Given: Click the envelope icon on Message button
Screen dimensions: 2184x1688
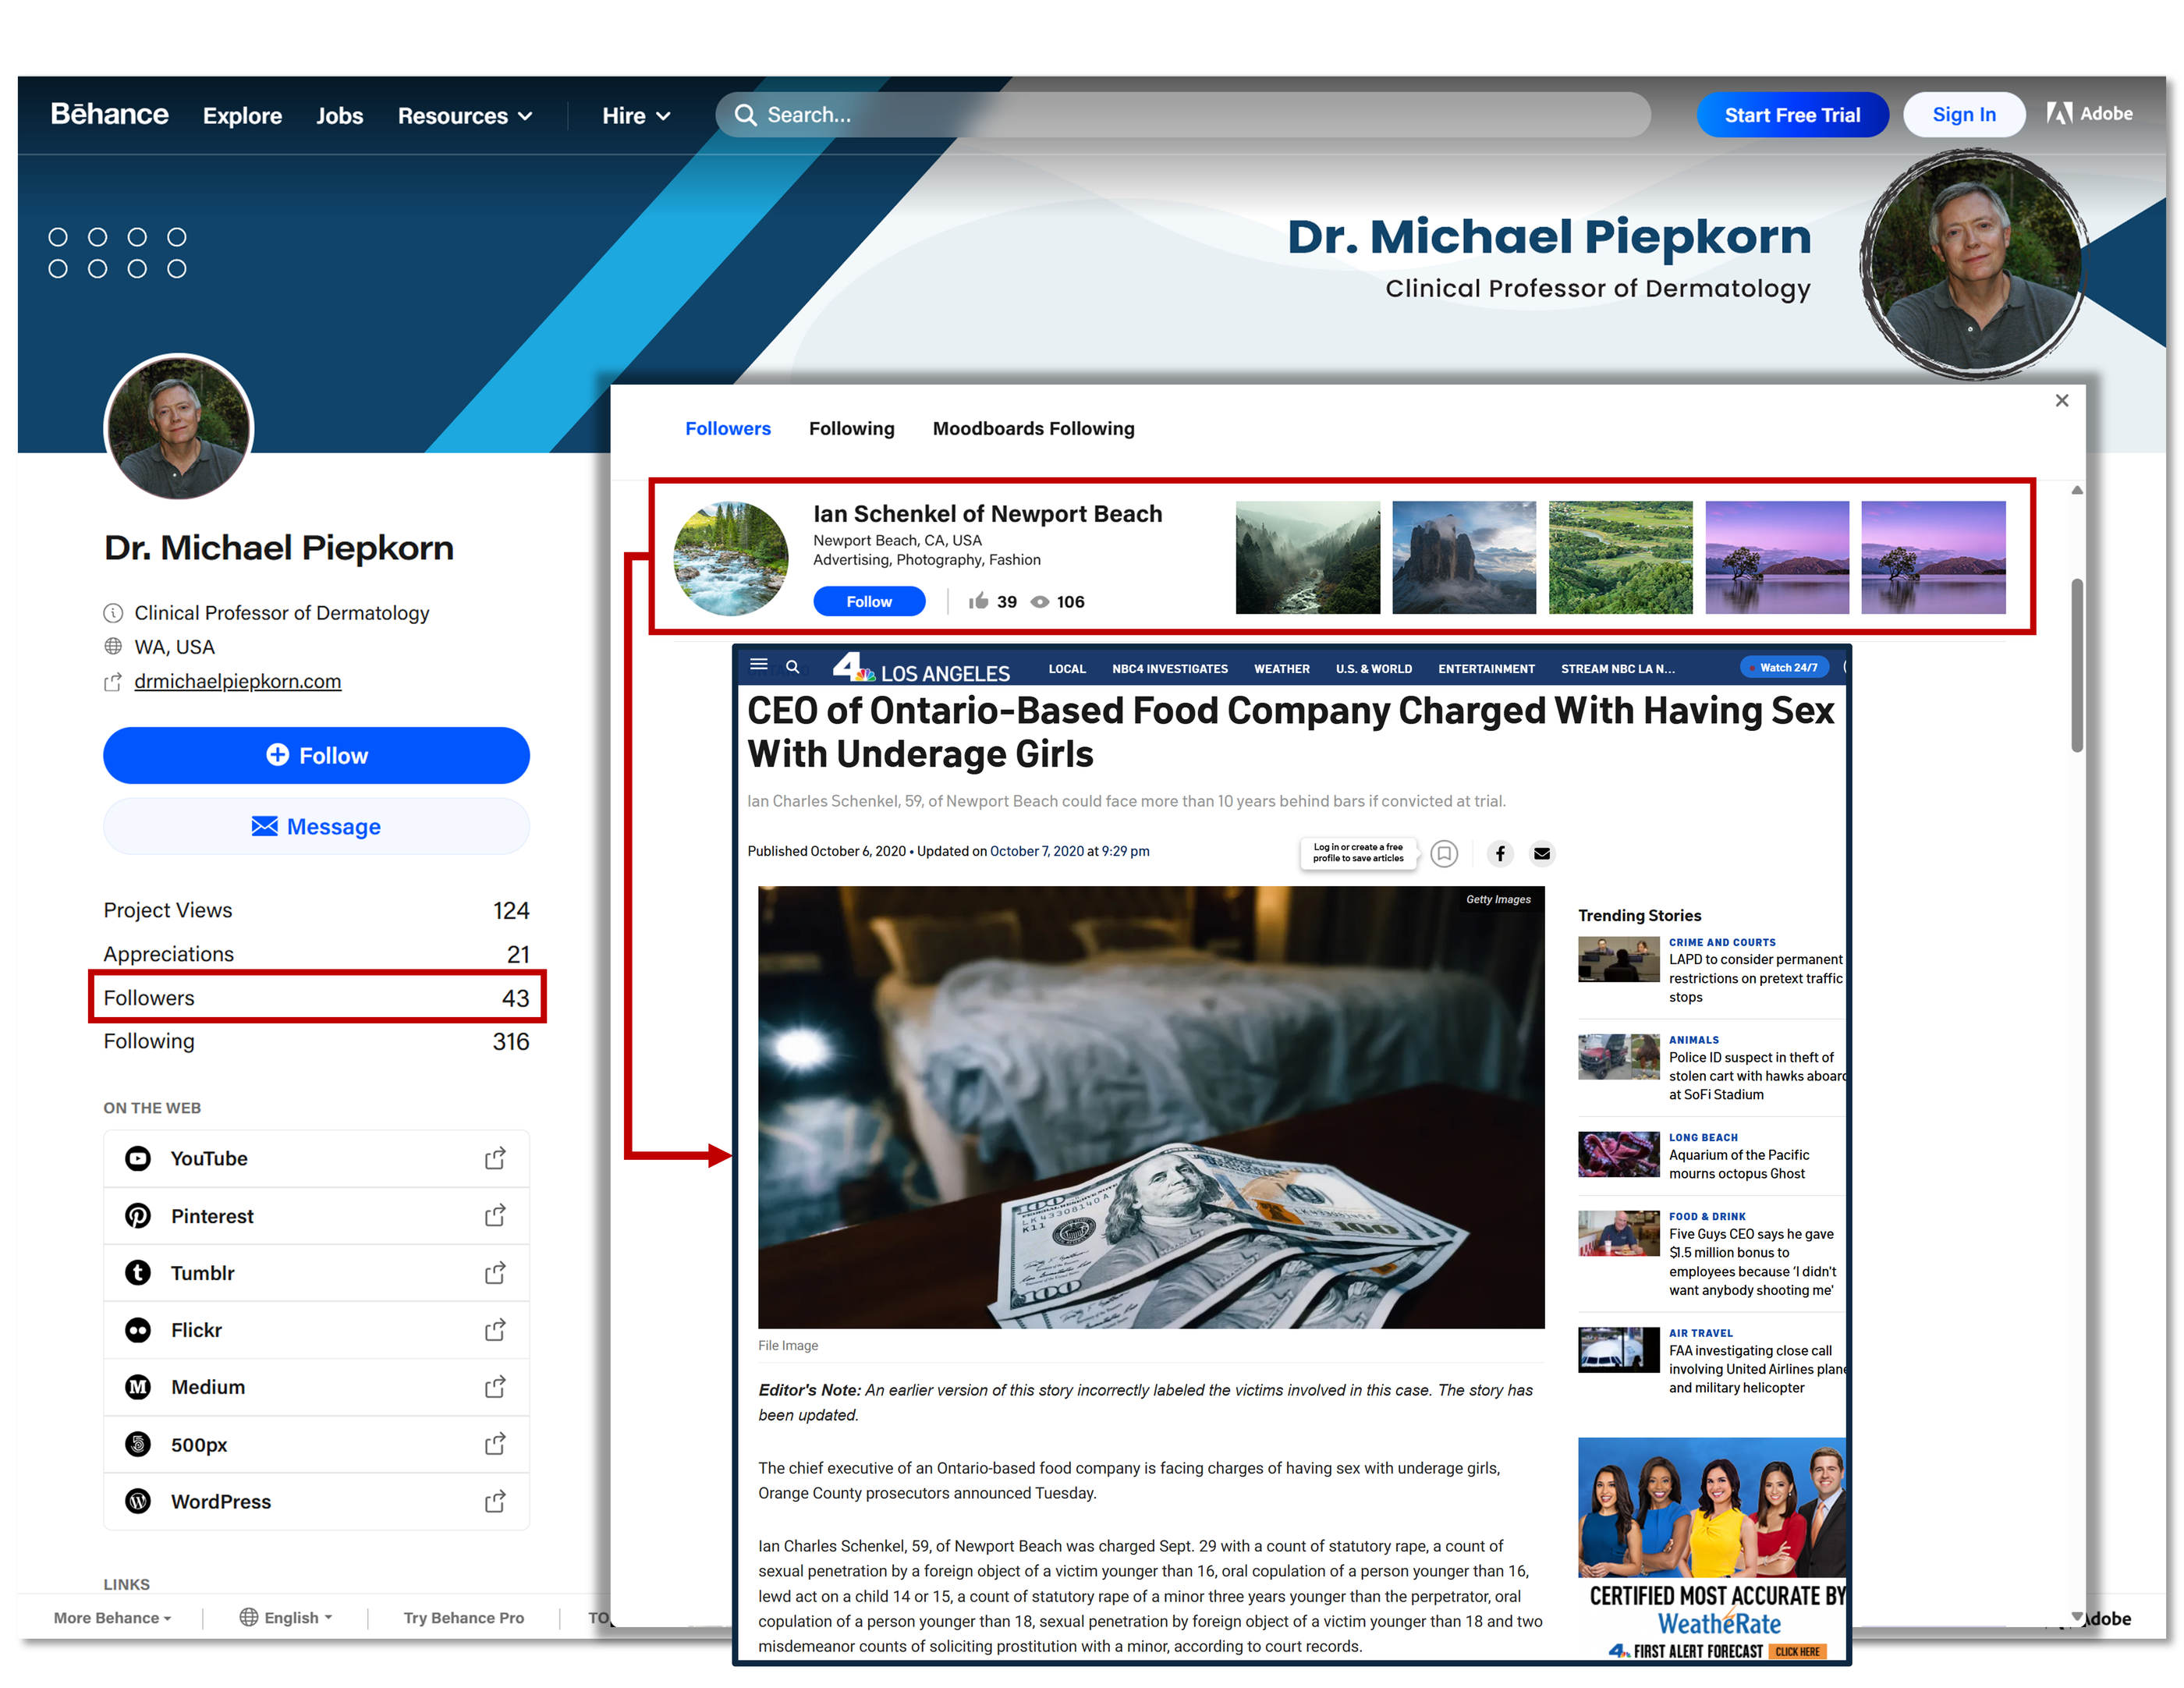Looking at the screenshot, I should click(x=264, y=826).
